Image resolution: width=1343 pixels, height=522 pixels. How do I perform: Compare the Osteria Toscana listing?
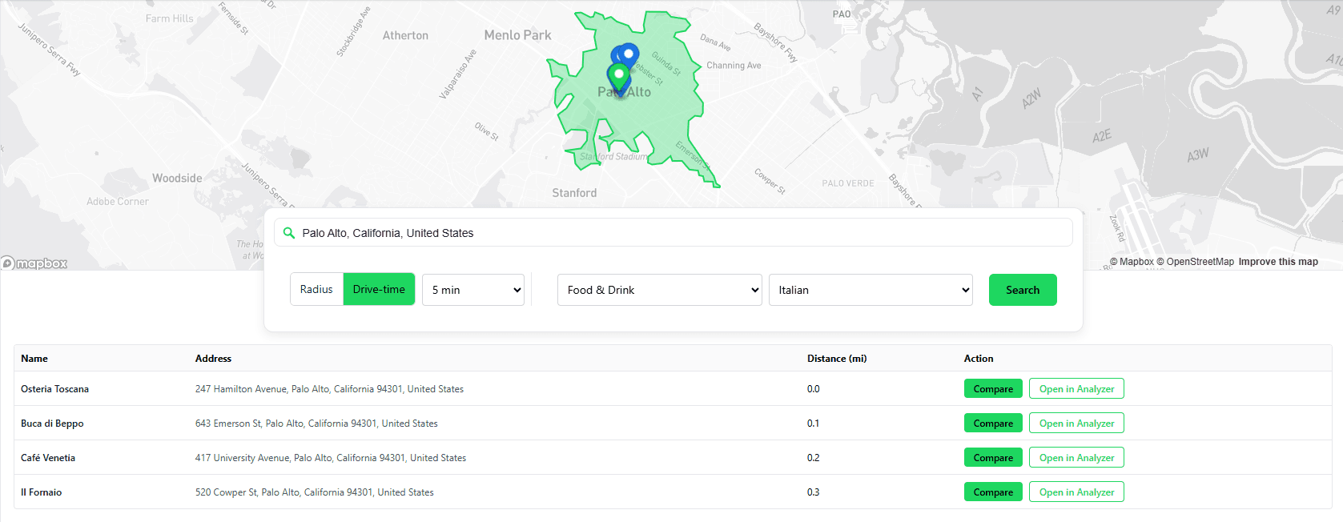coord(993,389)
